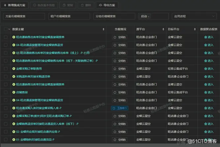Focus the 租户名模糊搜索 search field

[69, 16]
